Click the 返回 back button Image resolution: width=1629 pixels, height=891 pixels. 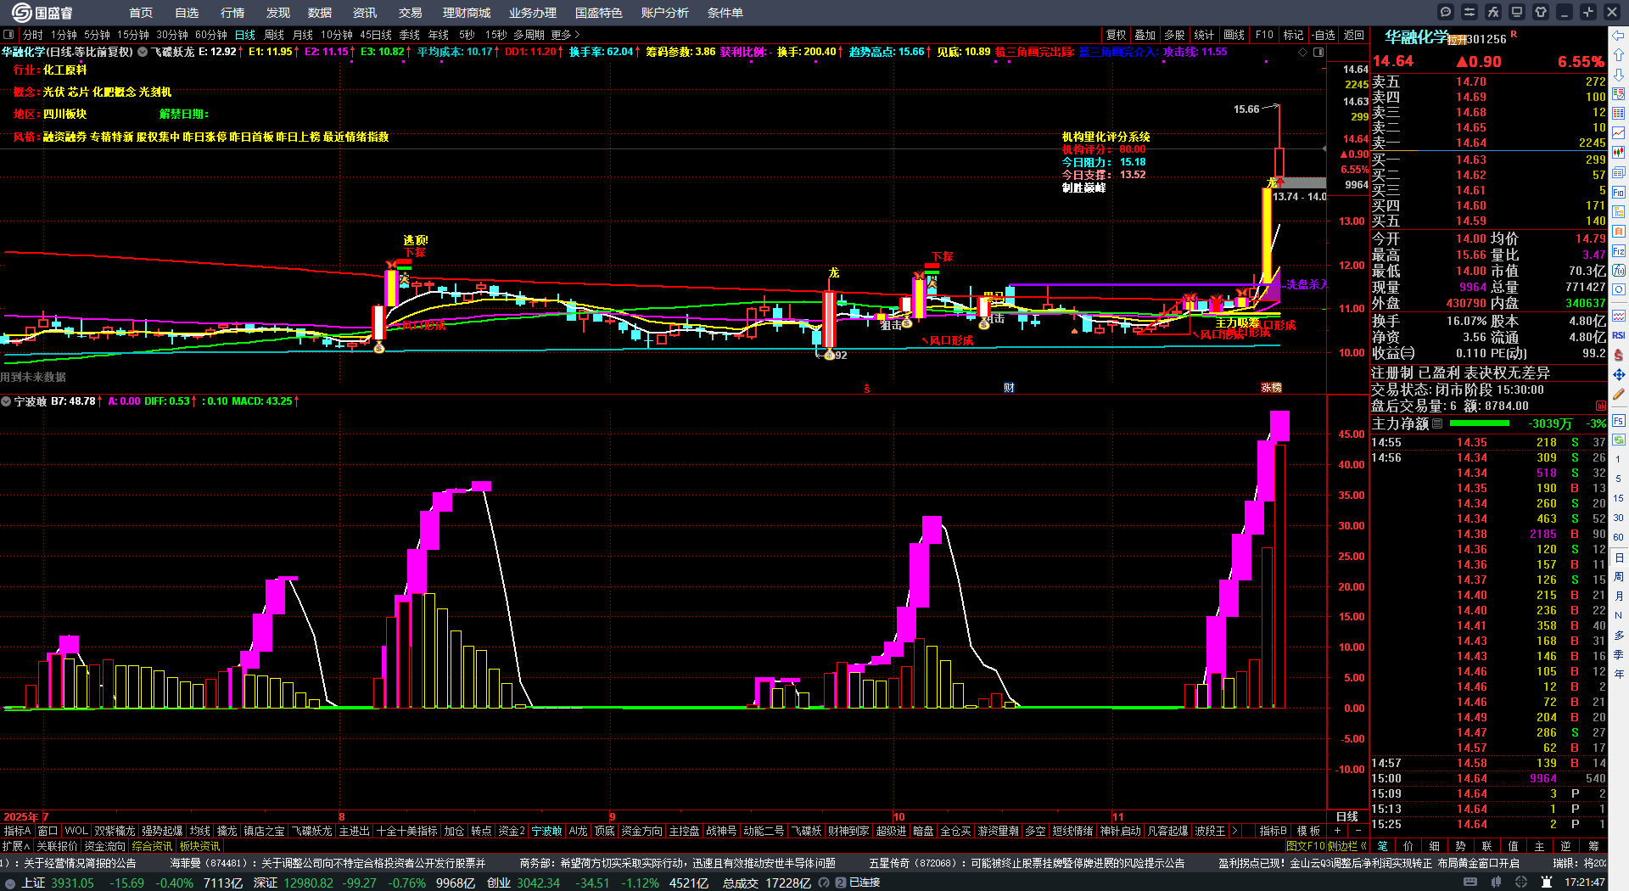(1354, 35)
